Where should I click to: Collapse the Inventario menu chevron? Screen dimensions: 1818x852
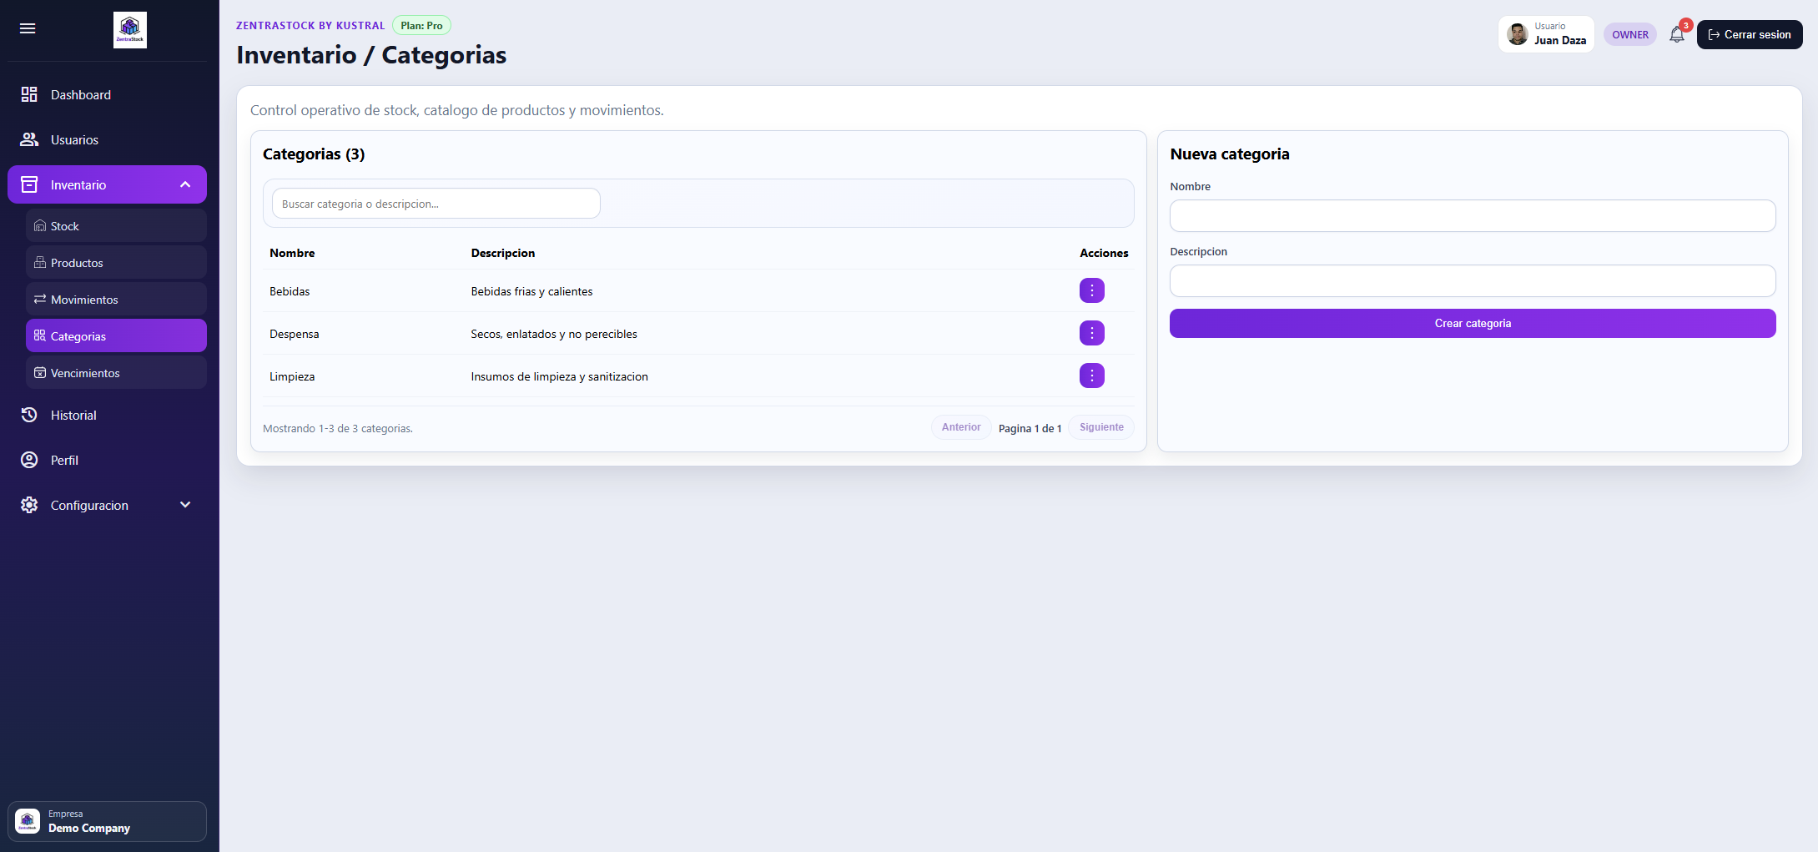pyautogui.click(x=185, y=185)
